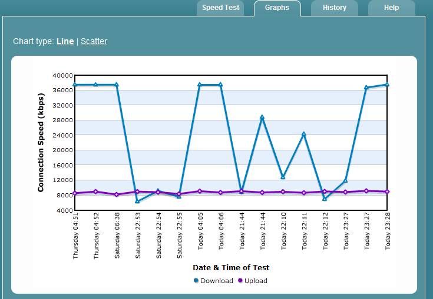
Task: Switch to the History tab
Action: click(x=334, y=8)
